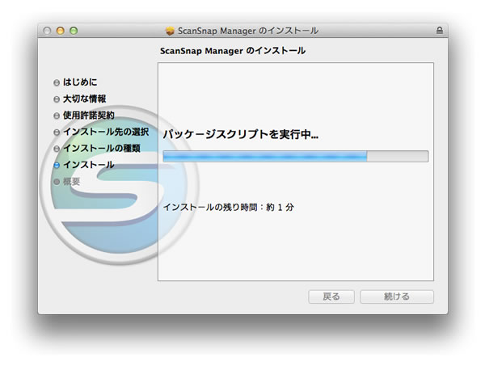The image size is (485, 366).
Task: Click the gray close window button
Action: (47, 31)
